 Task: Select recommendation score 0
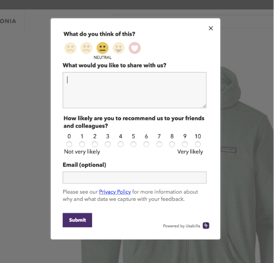pos(69,144)
